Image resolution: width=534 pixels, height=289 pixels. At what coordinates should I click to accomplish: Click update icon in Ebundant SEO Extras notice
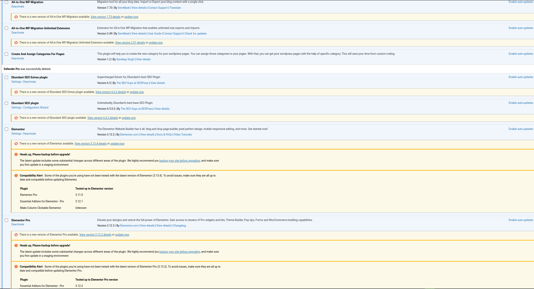pos(16,92)
